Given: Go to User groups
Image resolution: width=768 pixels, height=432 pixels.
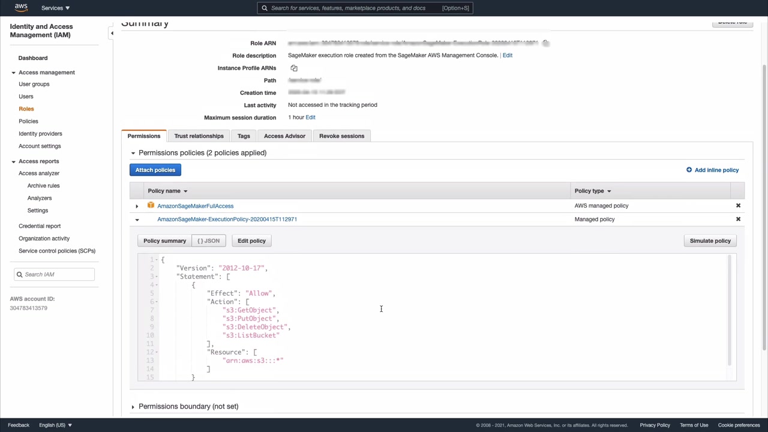Looking at the screenshot, I should (34, 84).
